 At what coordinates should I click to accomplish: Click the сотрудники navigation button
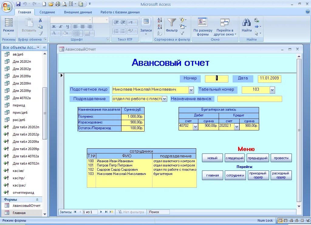click(235, 175)
